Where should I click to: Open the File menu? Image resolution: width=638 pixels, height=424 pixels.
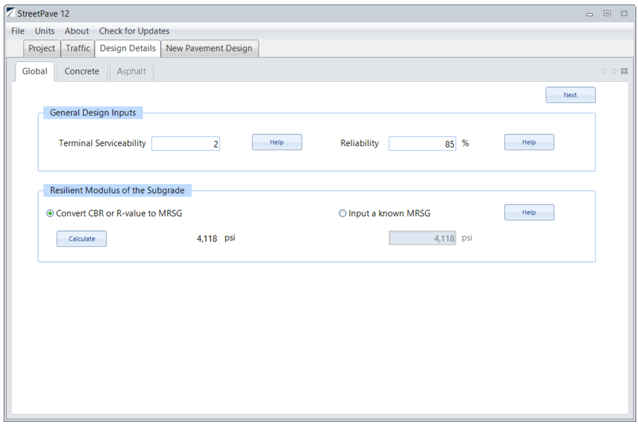(18, 31)
